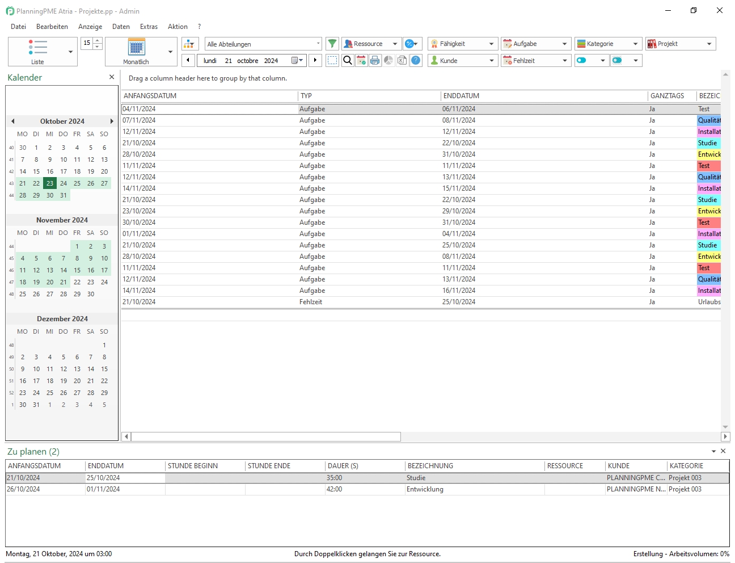The width and height of the screenshot is (735, 563).
Task: Close the Kalender panel
Action: pyautogui.click(x=112, y=77)
